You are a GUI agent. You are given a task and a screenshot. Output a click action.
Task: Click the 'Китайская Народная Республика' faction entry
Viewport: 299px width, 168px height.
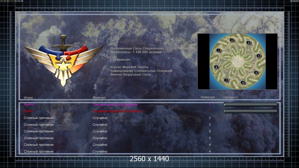point(117,111)
